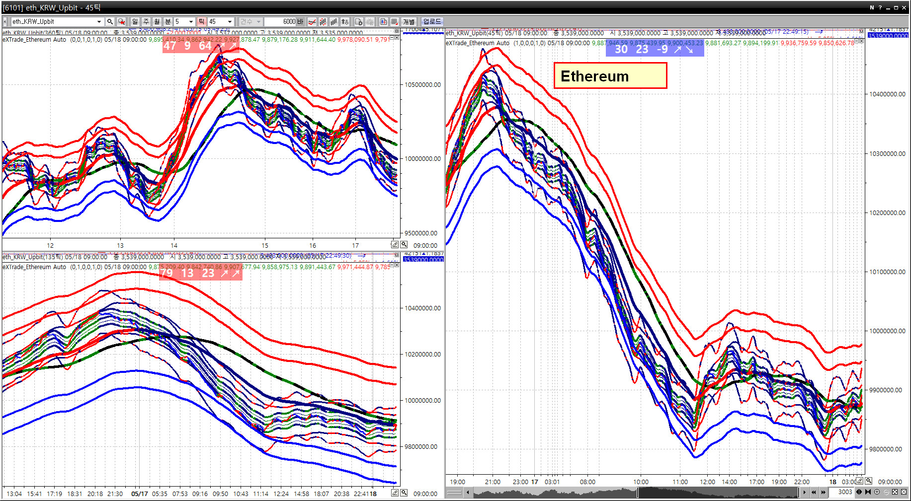Click the red line chart toolbar icon
The height and width of the screenshot is (501, 911).
tap(312, 21)
